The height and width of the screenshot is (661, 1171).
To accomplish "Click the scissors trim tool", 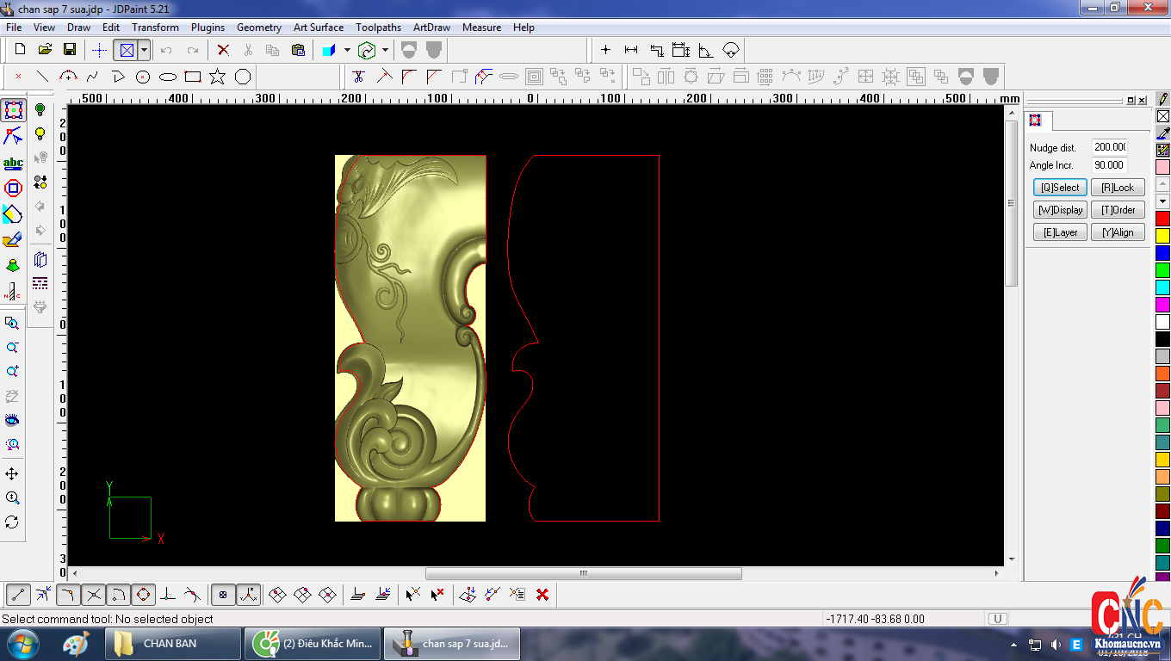I will point(359,77).
